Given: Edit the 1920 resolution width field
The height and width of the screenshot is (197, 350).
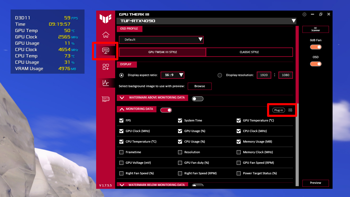Looking at the screenshot, I should tap(264, 75).
